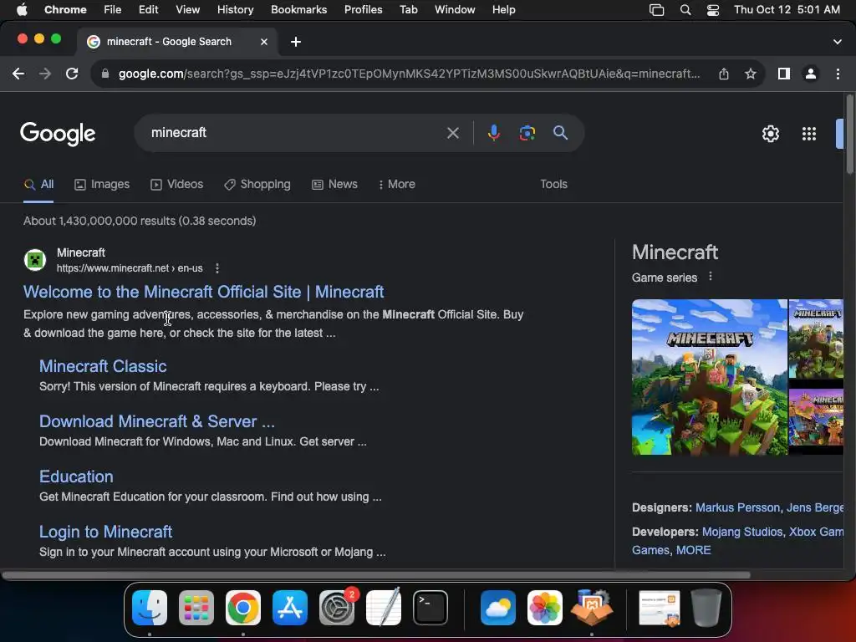Toggle Chrome's side panel
Viewport: 856px width, 642px height.
[x=784, y=74]
